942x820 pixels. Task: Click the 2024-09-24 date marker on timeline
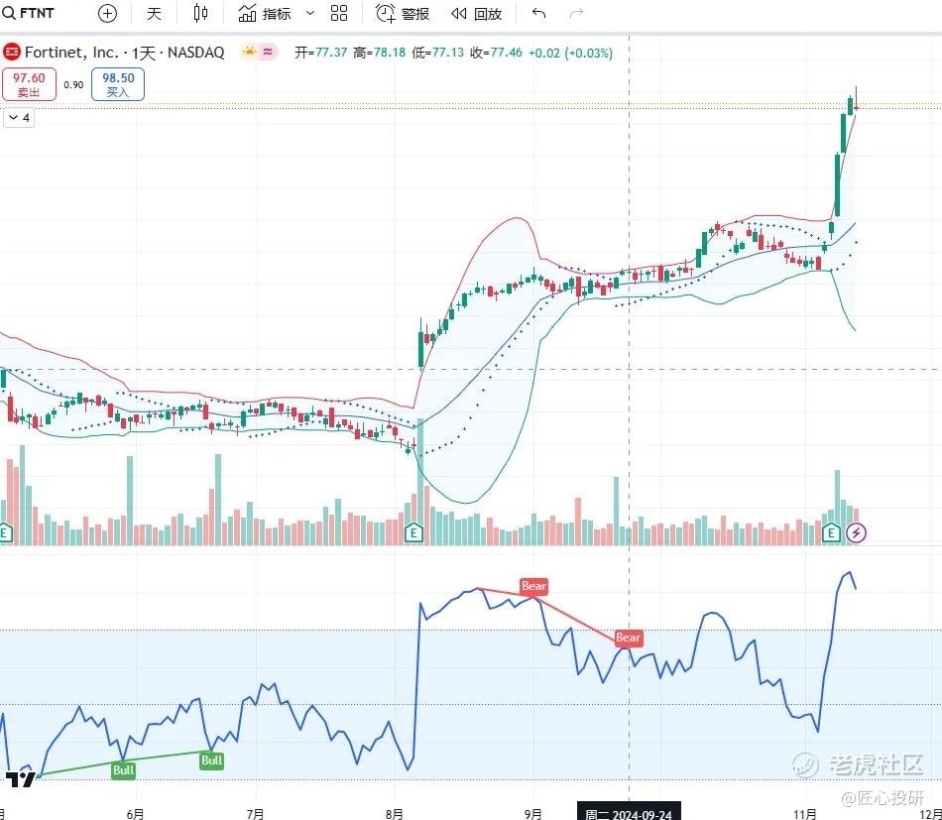point(630,812)
